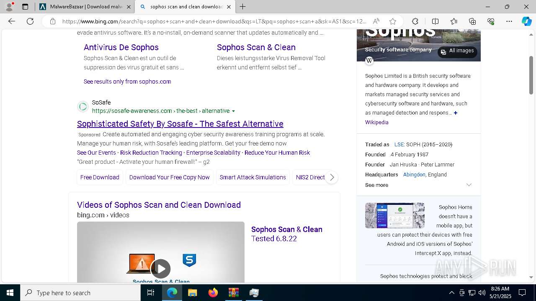Open WinRAR from the taskbar
Image resolution: width=536 pixels, height=301 pixels.
233,293
